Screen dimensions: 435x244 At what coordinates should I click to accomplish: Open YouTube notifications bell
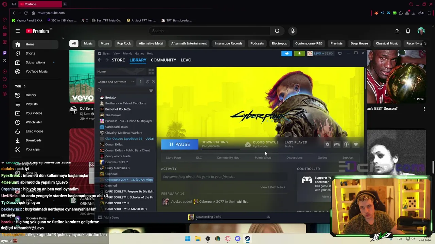(x=408, y=31)
